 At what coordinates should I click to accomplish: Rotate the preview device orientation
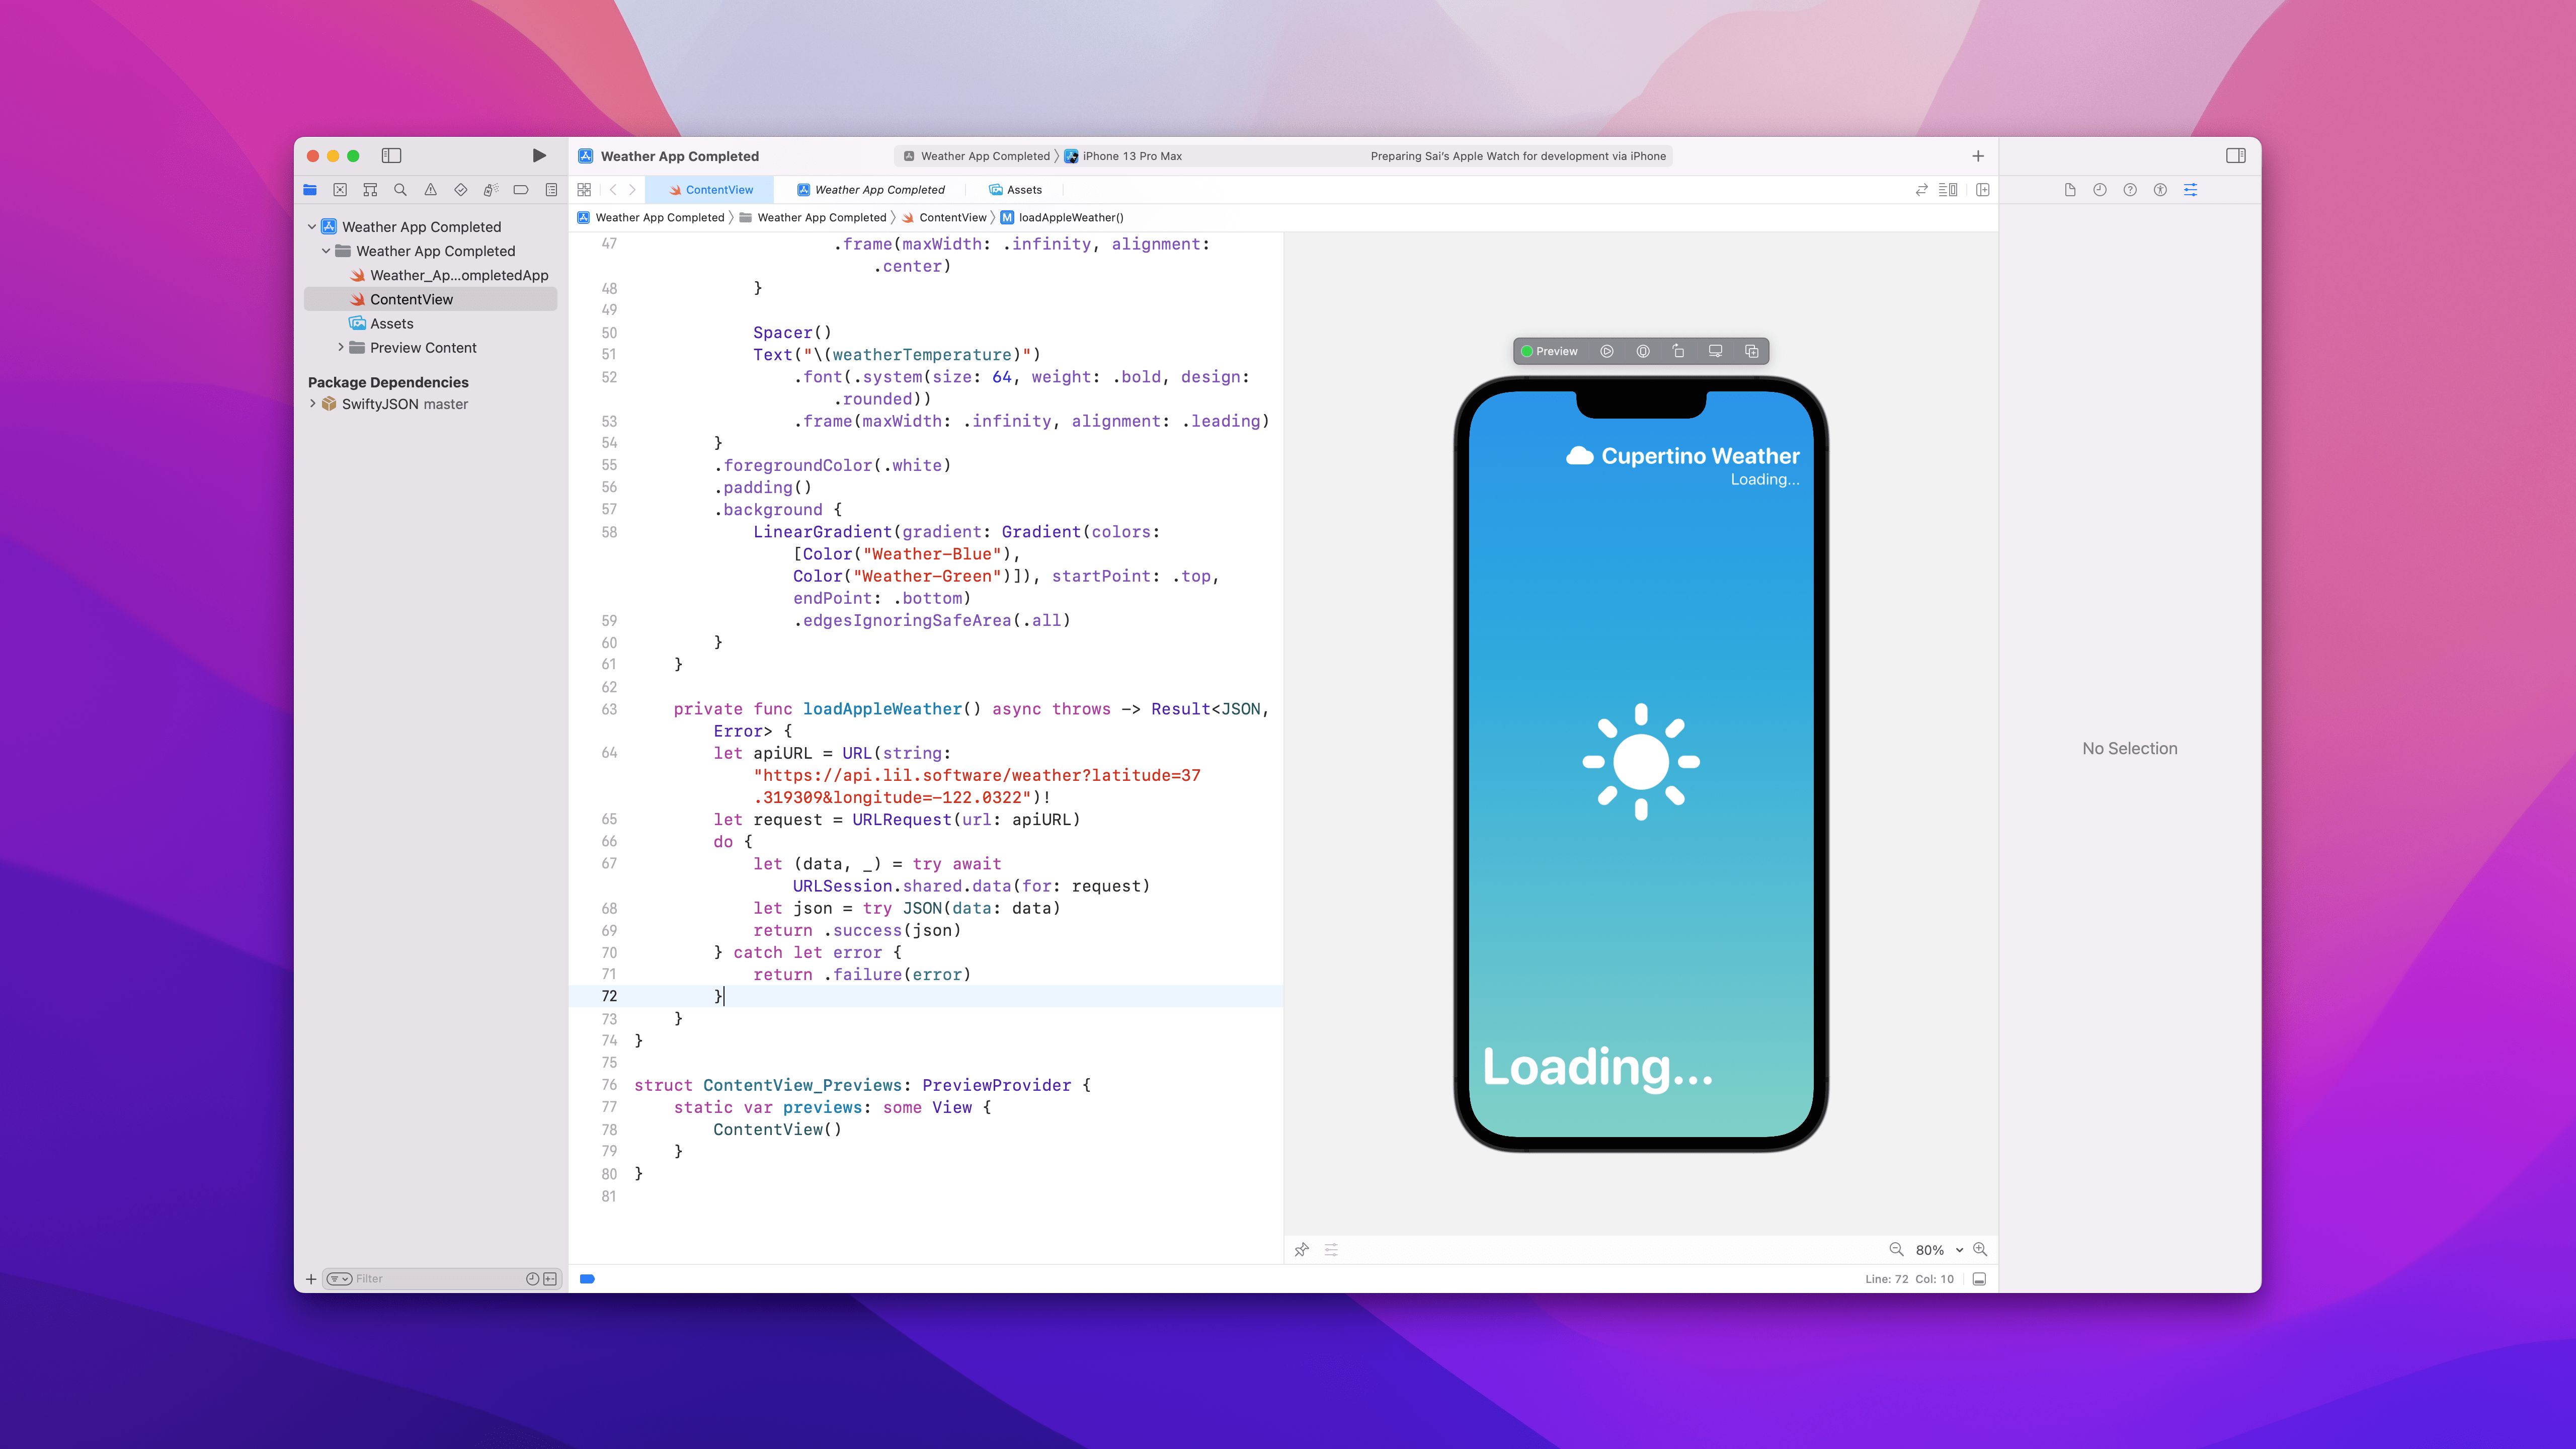1679,351
